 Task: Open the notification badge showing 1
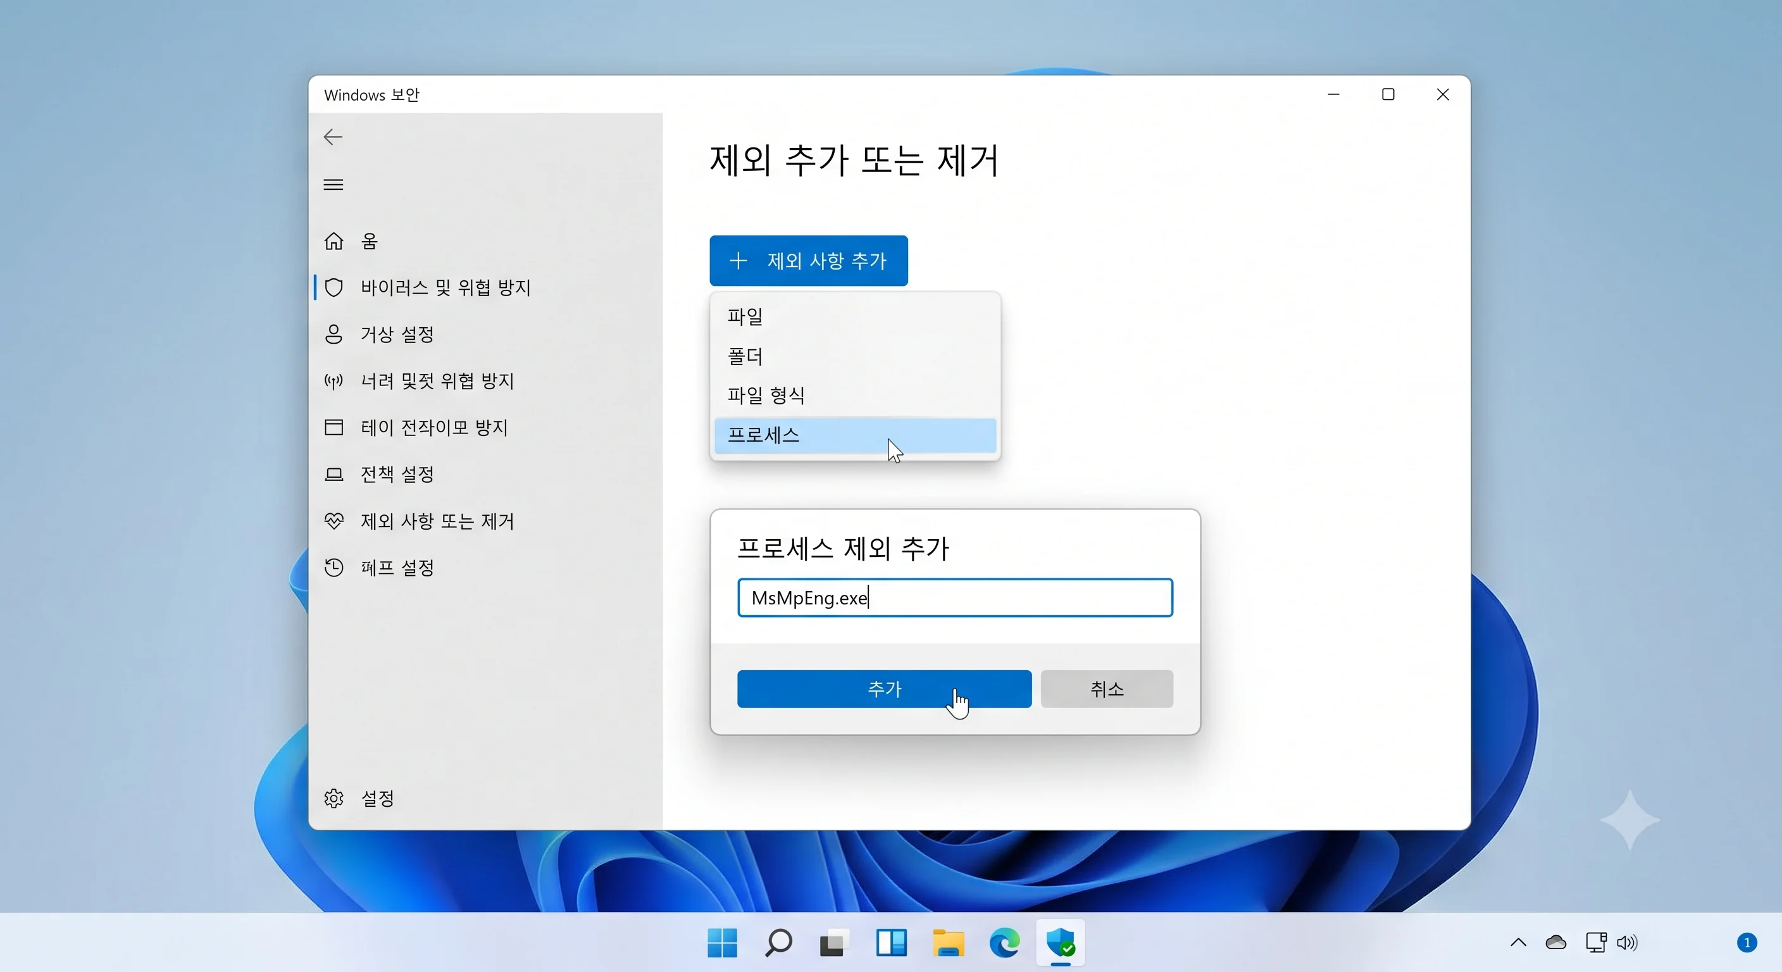click(x=1747, y=942)
